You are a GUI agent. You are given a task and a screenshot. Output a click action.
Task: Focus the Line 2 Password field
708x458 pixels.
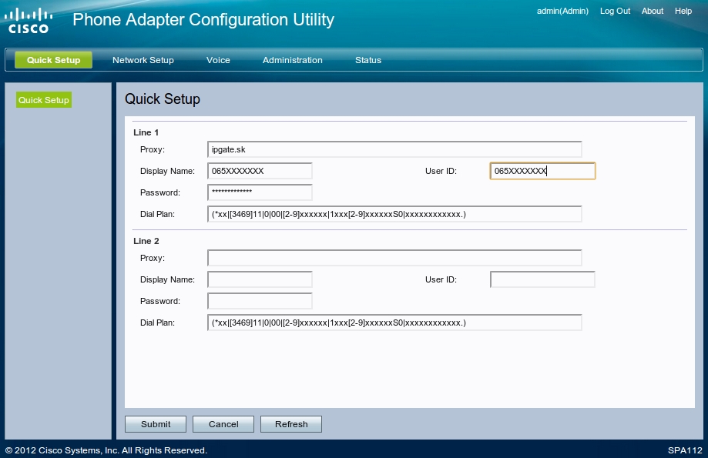260,301
